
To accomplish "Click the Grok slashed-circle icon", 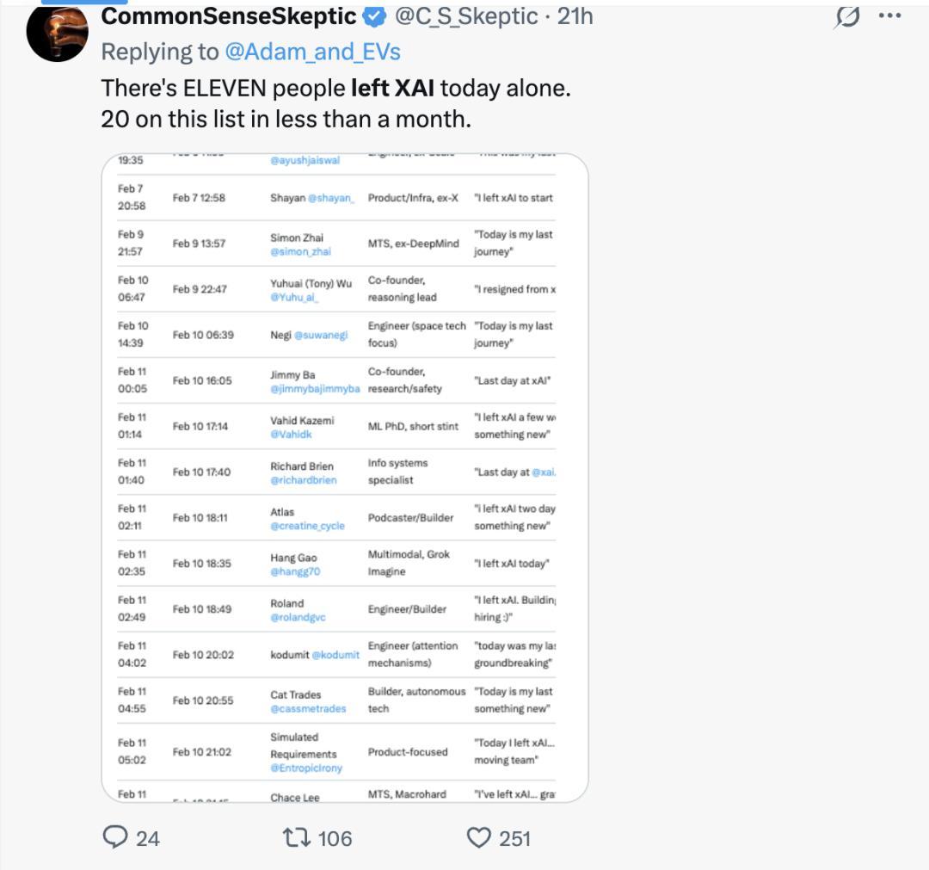I will (847, 16).
